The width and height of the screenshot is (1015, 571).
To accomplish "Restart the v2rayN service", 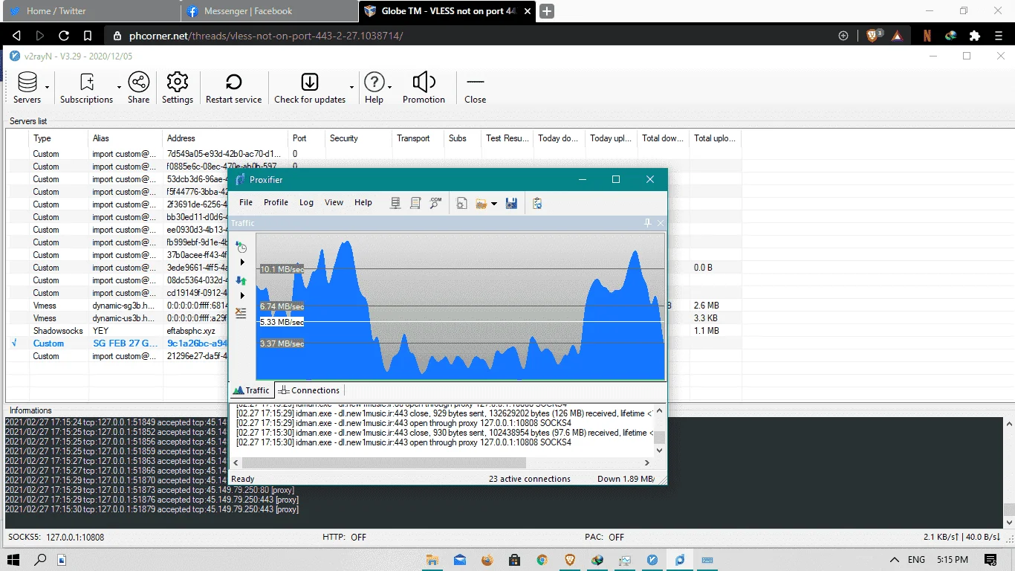I will 233,88.
